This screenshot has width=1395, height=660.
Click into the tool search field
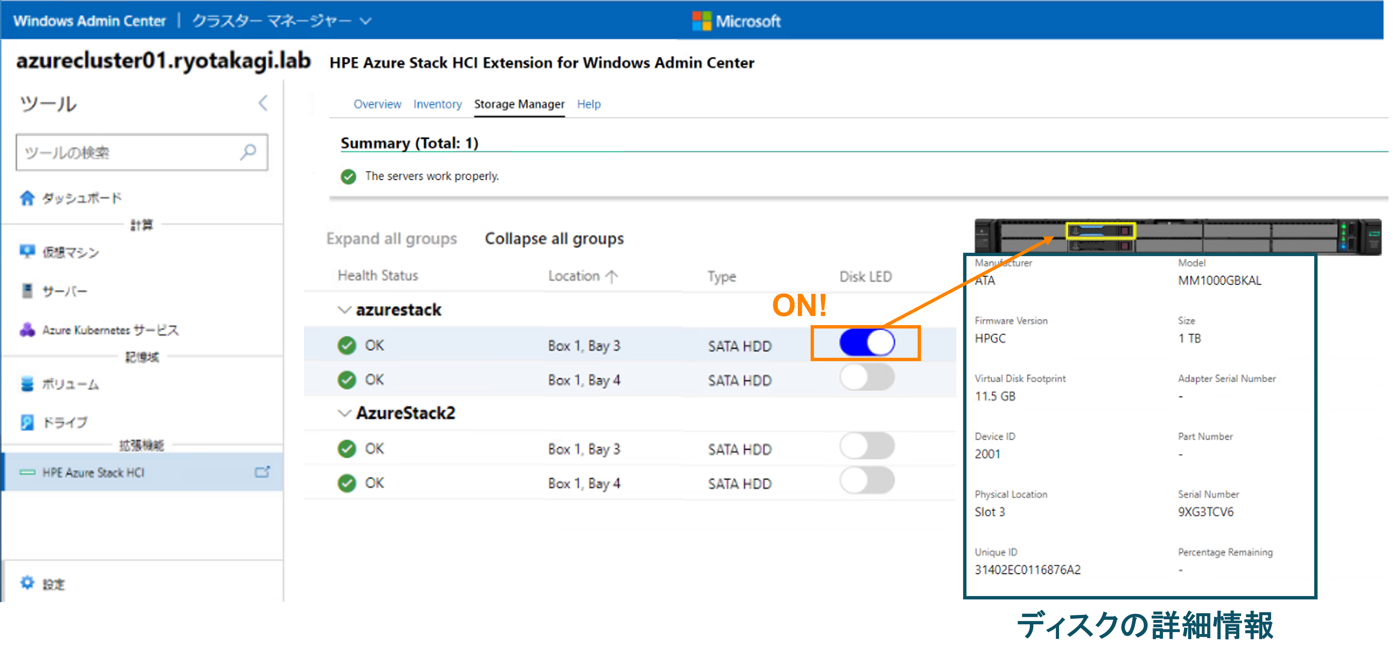(142, 152)
